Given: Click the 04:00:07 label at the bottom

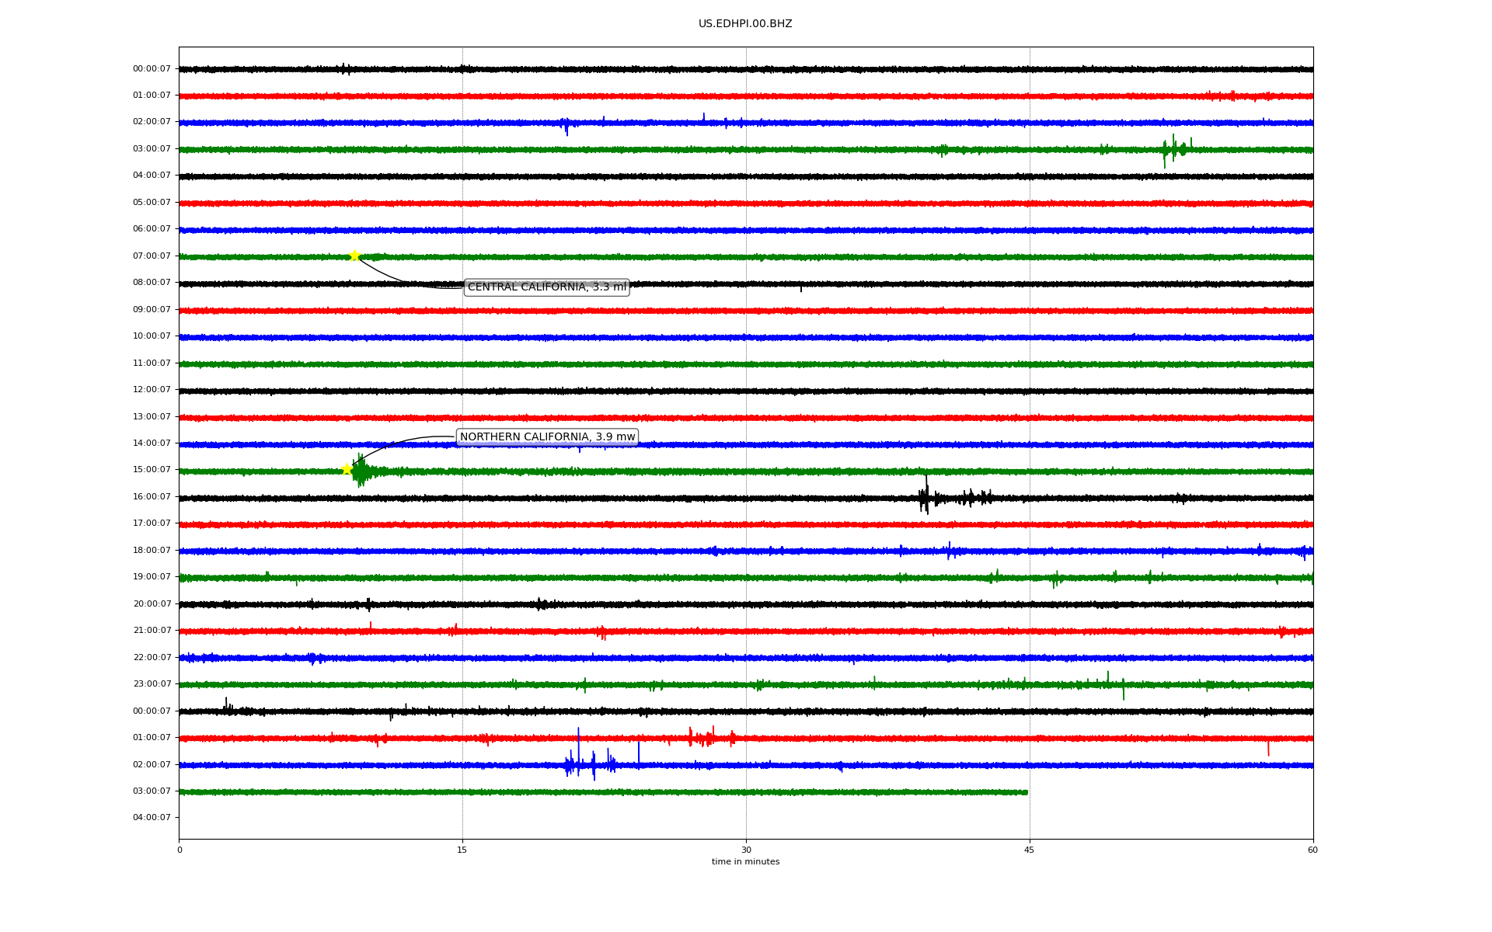Looking at the screenshot, I should 152,818.
